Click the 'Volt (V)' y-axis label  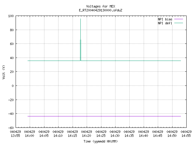click(4, 72)
